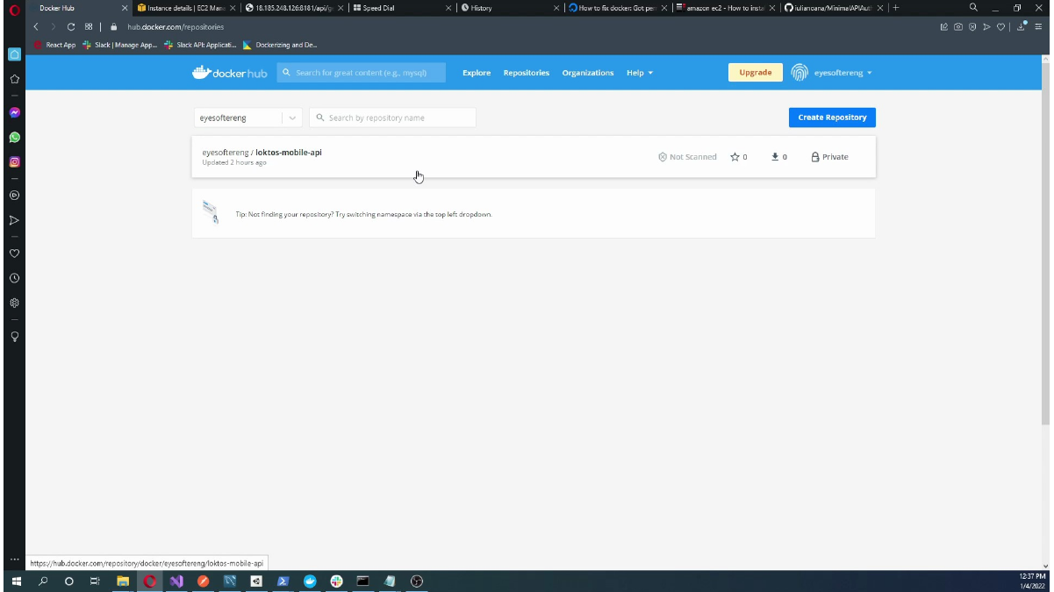Click the Opera menu logo
This screenshot has width=1054, height=592.
13,9
